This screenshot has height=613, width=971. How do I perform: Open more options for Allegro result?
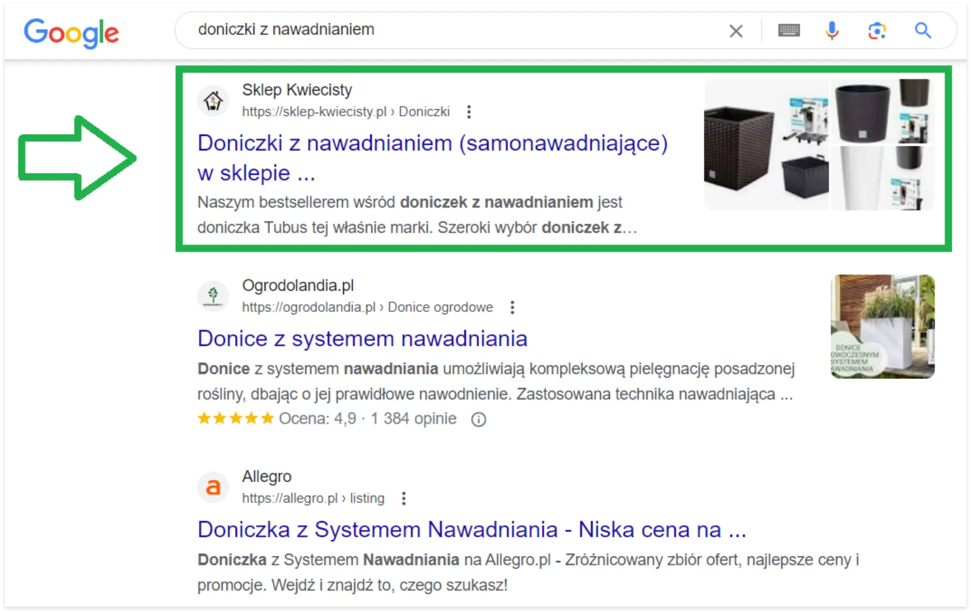click(404, 498)
